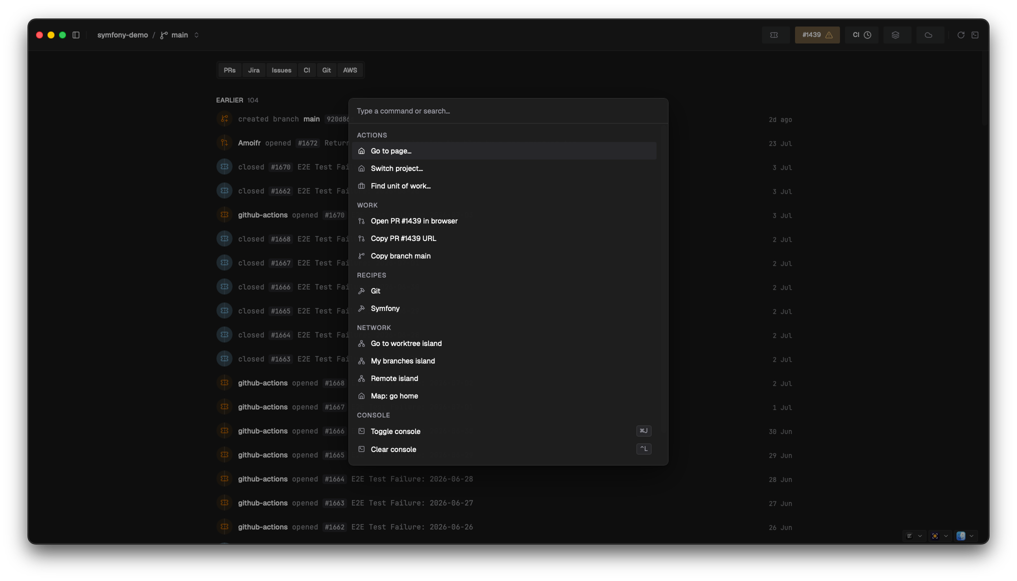Select Remote island

click(x=504, y=378)
